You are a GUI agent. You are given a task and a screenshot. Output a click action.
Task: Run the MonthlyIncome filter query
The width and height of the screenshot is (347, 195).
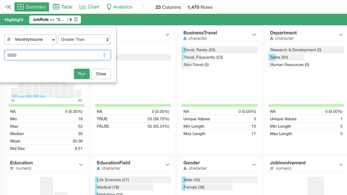pos(81,74)
